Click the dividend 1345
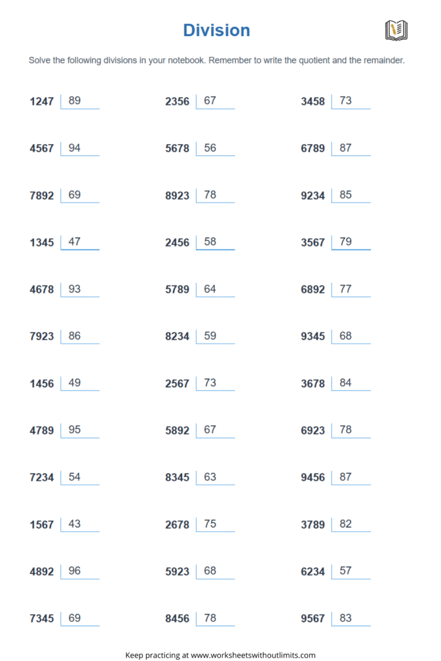The width and height of the screenshot is (441, 661). (41, 243)
